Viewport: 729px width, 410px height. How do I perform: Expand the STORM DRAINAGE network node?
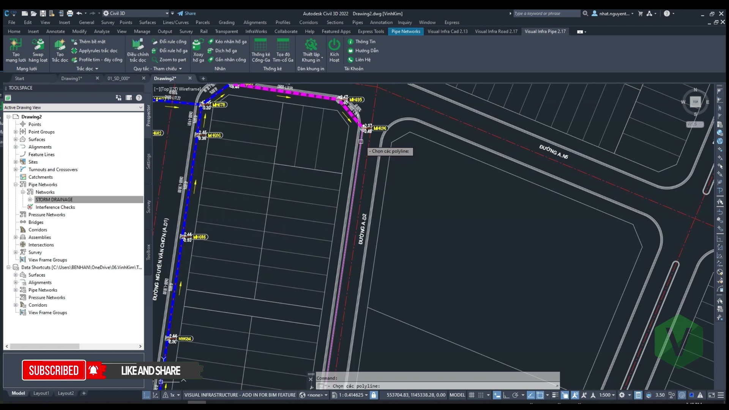coord(30,199)
